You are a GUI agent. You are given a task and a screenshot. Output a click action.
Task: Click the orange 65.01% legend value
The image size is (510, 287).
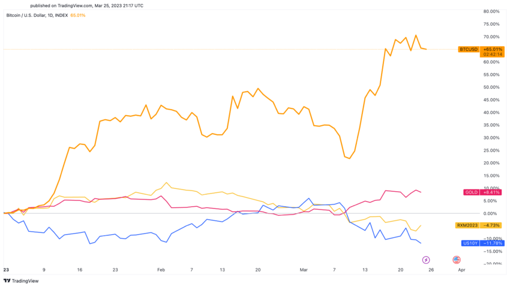click(x=78, y=14)
